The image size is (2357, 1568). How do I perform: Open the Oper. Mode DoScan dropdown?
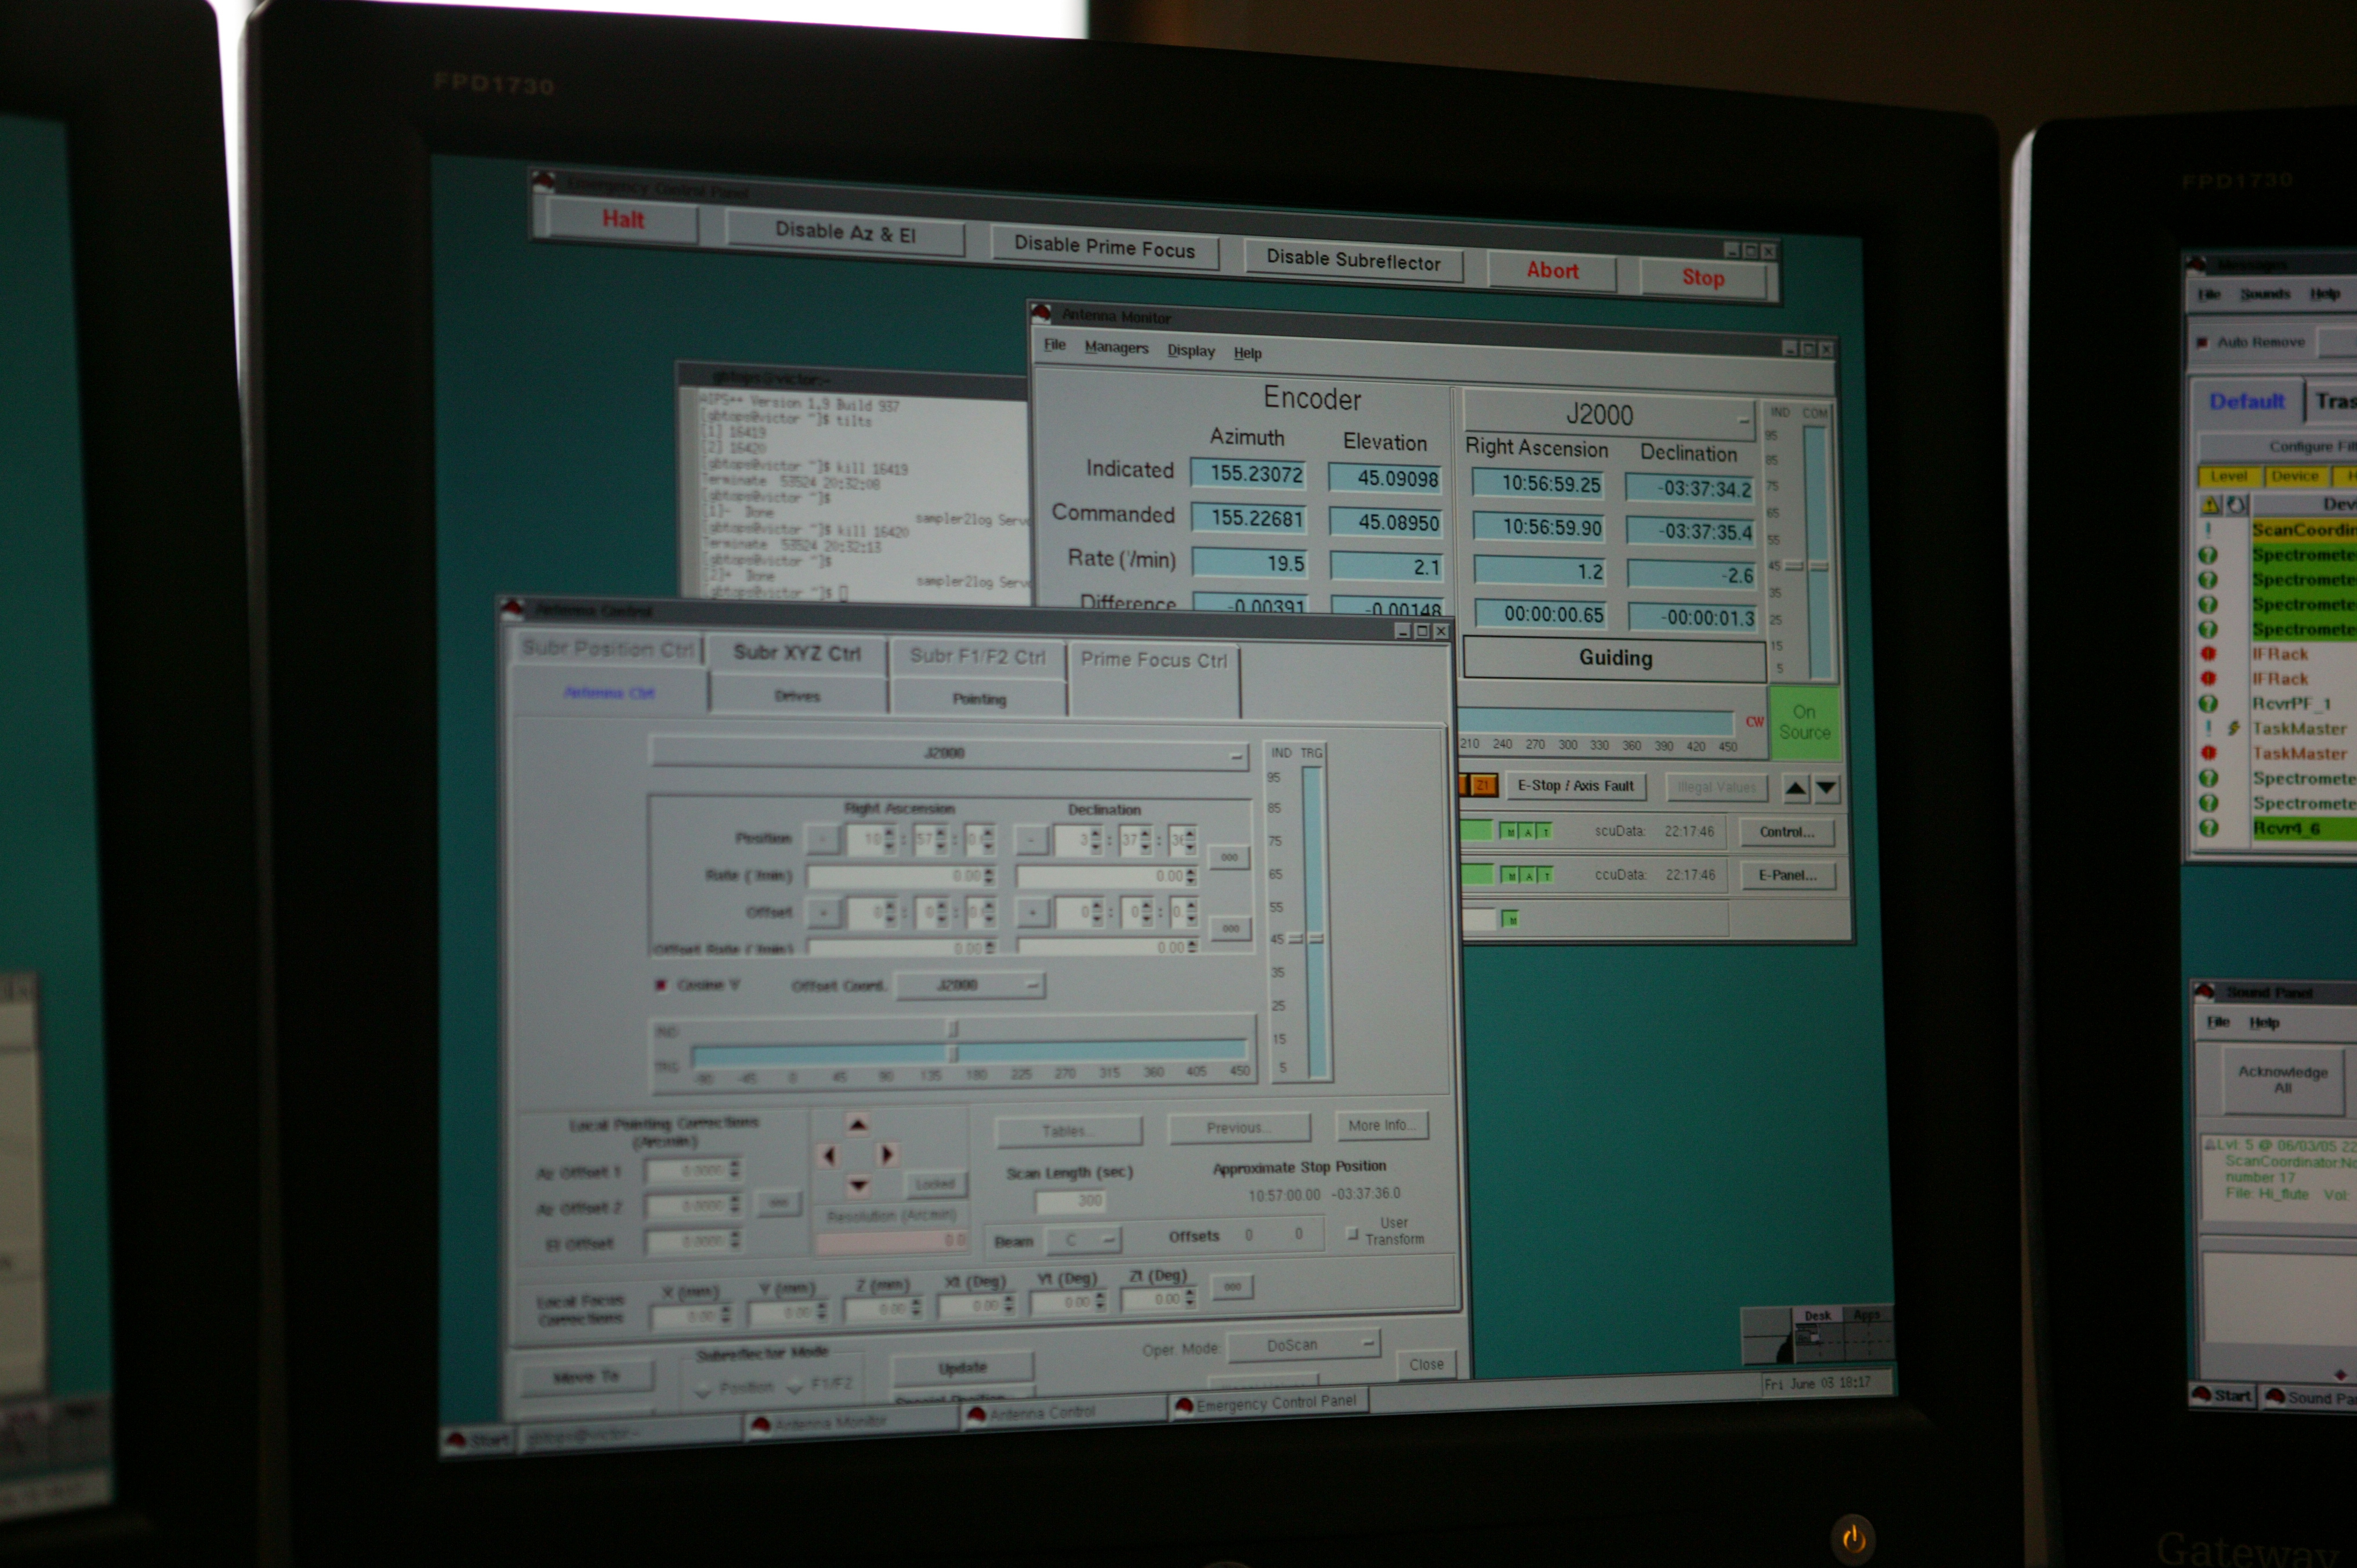(x=1304, y=1346)
